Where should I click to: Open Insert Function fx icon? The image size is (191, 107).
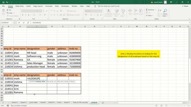pyautogui.click(x=28, y=23)
